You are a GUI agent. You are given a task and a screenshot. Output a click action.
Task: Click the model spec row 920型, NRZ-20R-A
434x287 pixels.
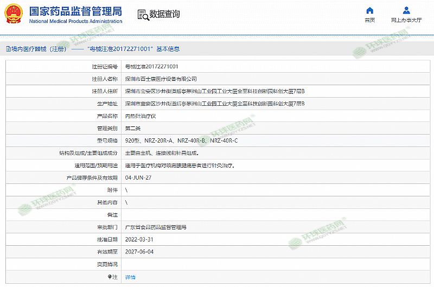pos(181,141)
